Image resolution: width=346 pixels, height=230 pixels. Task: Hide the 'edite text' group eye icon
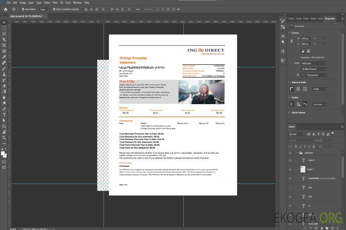[290, 153]
